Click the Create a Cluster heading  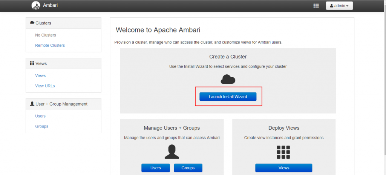228,57
